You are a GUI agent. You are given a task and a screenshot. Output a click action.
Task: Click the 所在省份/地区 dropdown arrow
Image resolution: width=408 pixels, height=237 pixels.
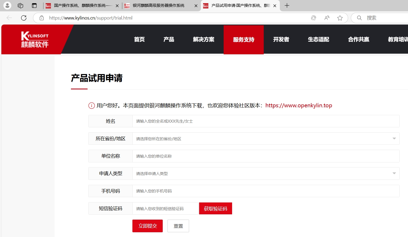tap(394, 139)
